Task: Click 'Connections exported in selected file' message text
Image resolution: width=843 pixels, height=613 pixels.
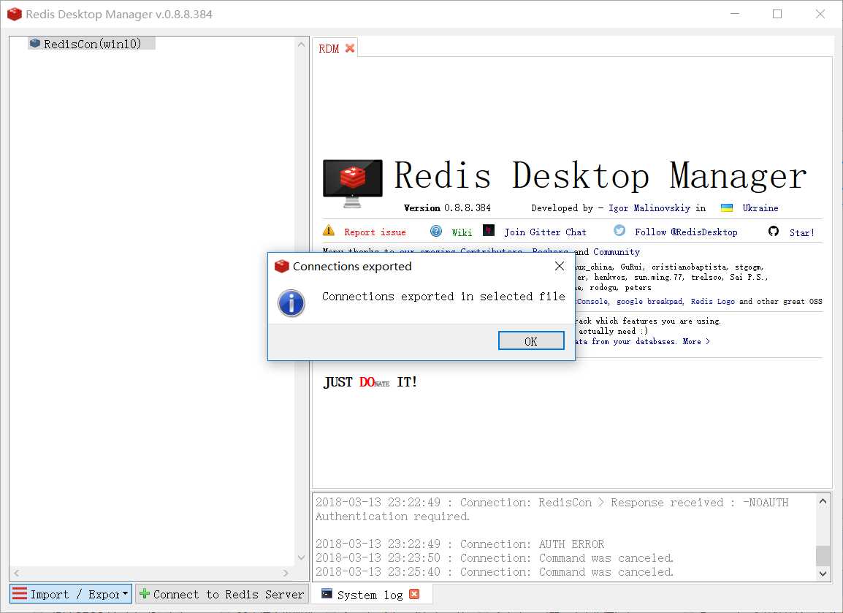Action: 443,297
